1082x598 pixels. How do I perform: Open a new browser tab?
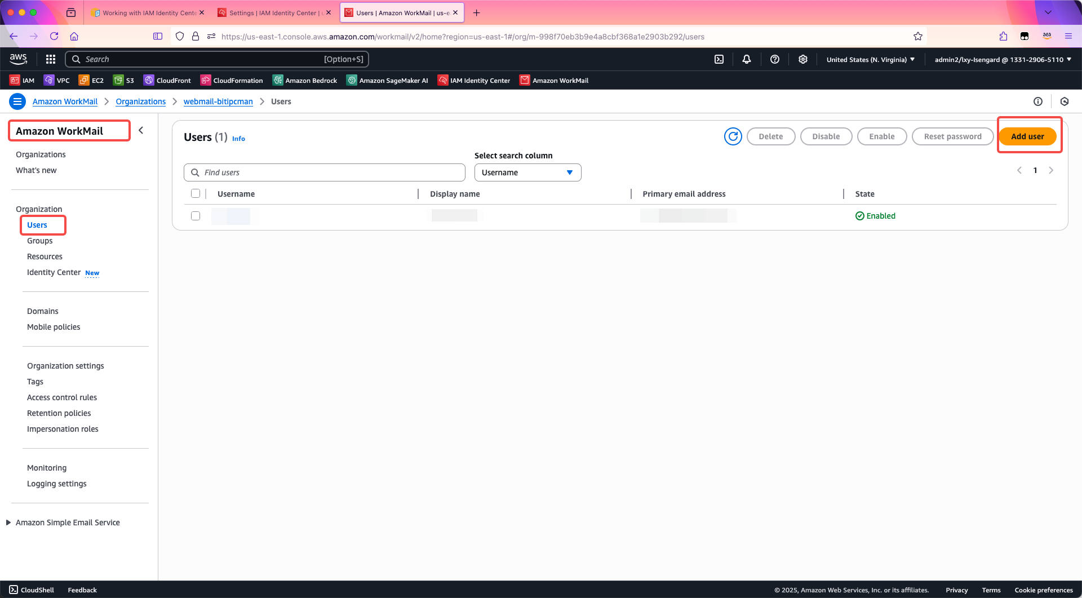pyautogui.click(x=476, y=12)
